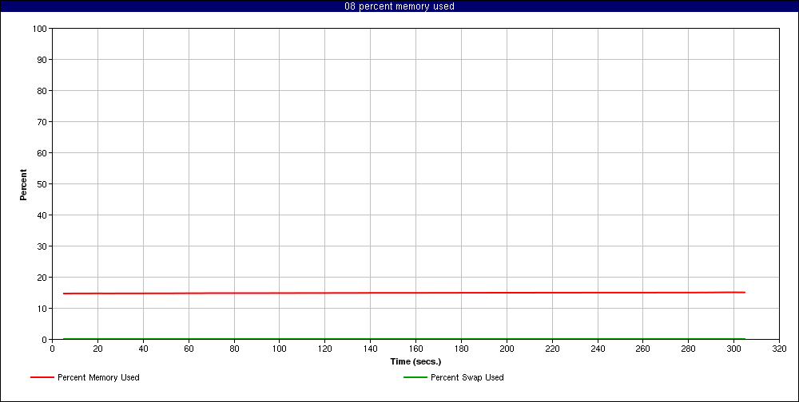Click the x-axis value 60
This screenshot has height=402, width=799.
pyautogui.click(x=189, y=349)
